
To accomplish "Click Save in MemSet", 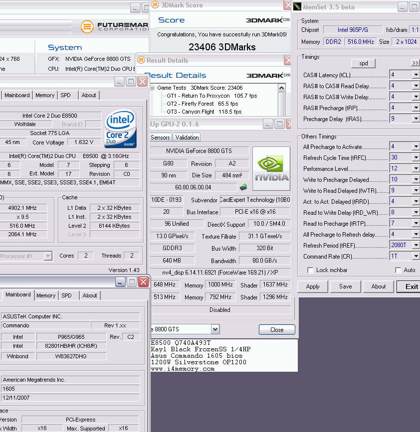I will tap(346, 287).
